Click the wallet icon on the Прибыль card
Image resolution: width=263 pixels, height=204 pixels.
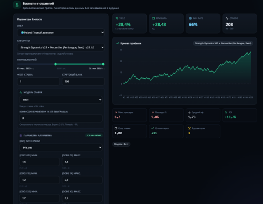[x=154, y=18]
